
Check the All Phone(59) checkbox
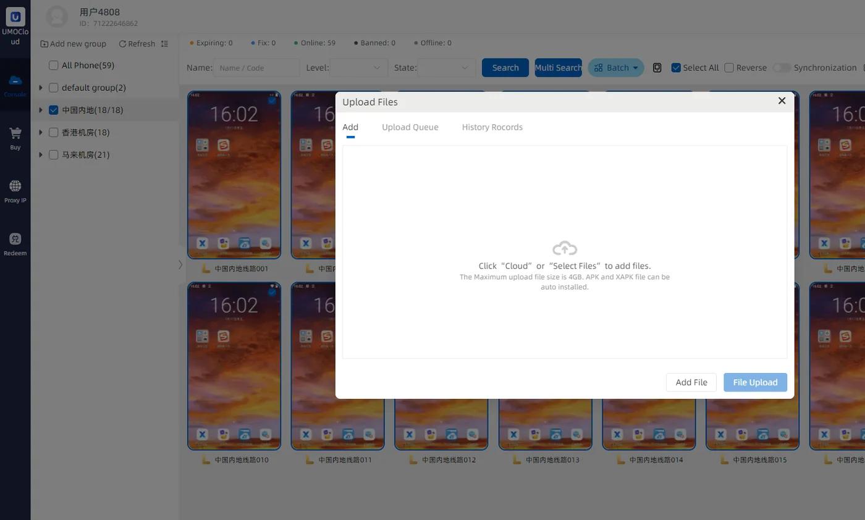coord(53,65)
